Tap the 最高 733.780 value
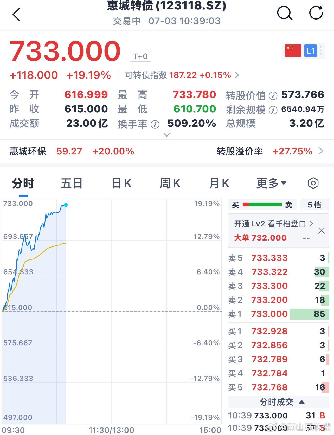This screenshot has width=334, height=435. pyautogui.click(x=194, y=95)
